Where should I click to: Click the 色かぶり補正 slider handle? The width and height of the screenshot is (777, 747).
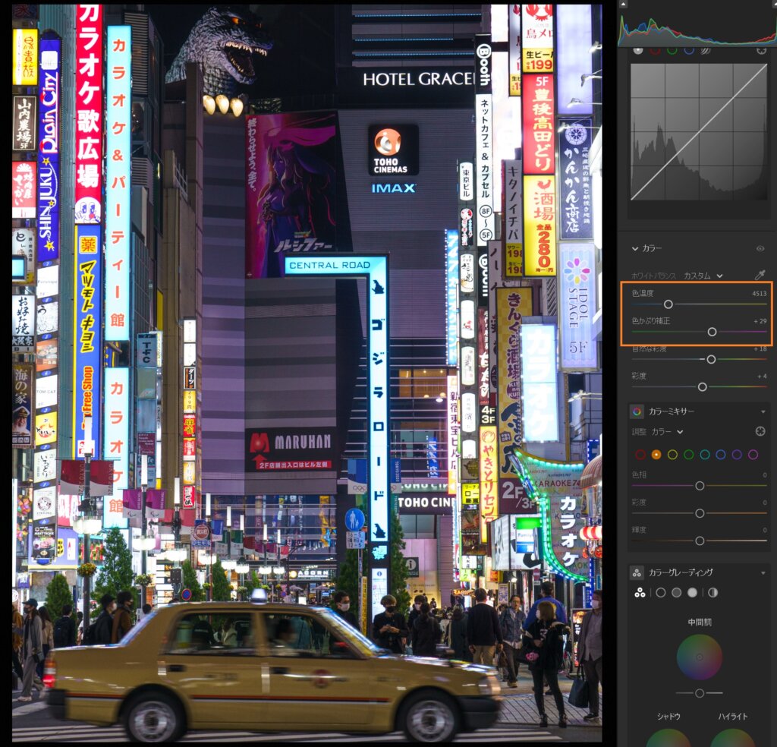pos(712,332)
